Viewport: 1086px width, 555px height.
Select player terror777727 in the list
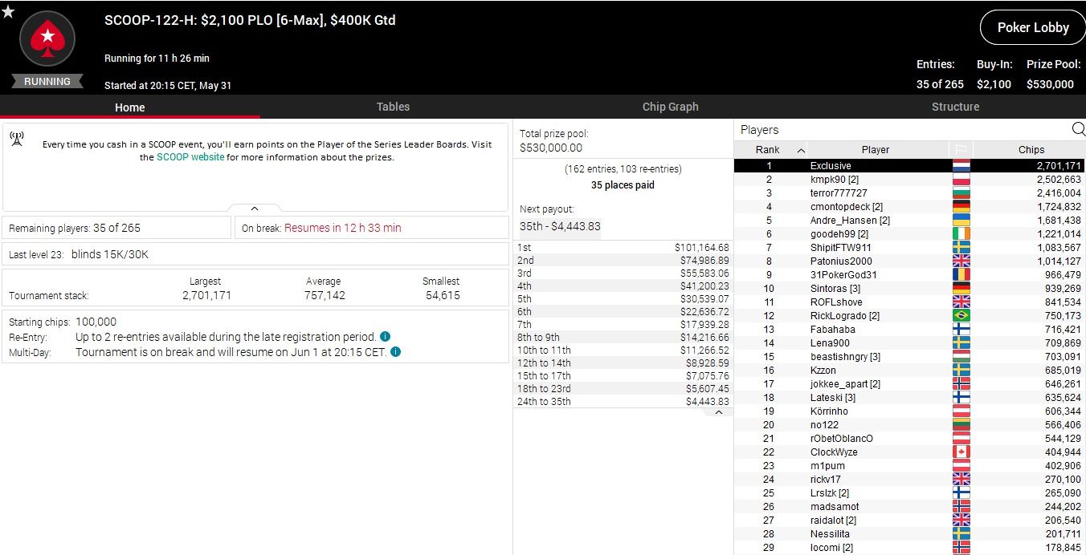tap(839, 193)
